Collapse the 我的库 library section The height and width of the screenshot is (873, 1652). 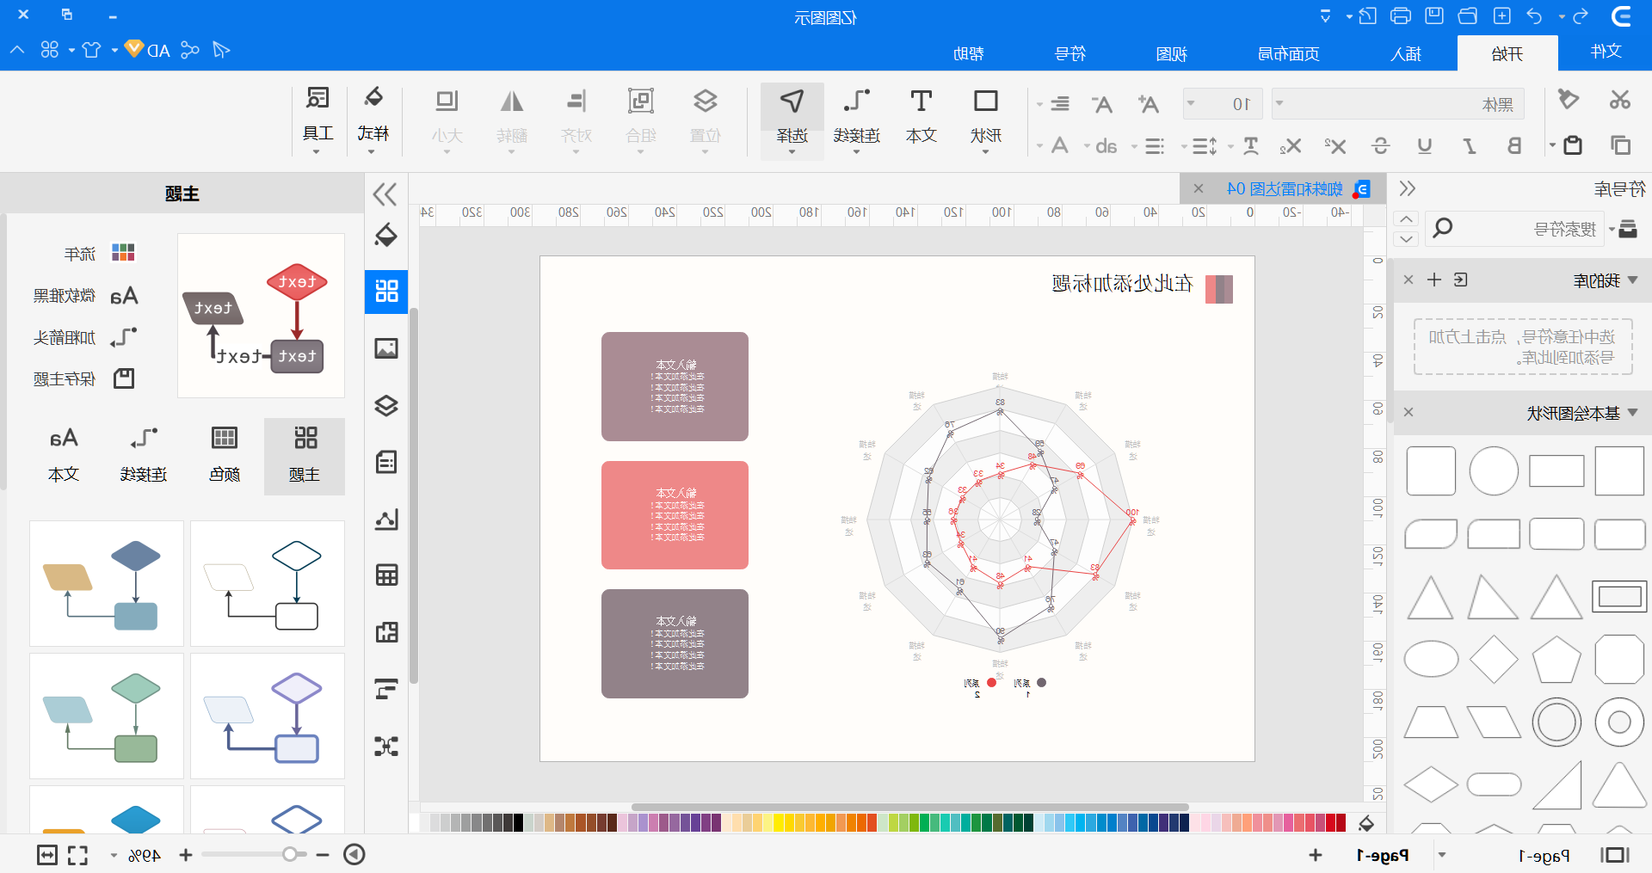pyautogui.click(x=1633, y=280)
